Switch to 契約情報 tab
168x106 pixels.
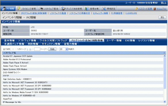33,44
